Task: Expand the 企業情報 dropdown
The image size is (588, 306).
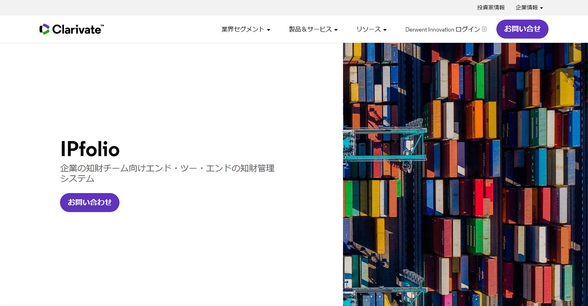Action: pyautogui.click(x=529, y=8)
